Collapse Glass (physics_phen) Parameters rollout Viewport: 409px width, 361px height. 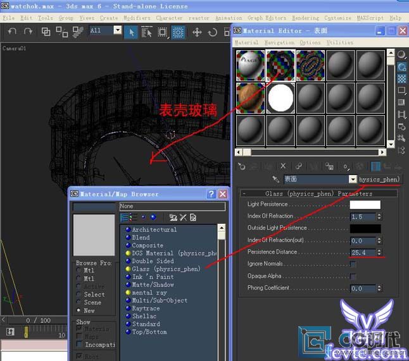pos(244,193)
